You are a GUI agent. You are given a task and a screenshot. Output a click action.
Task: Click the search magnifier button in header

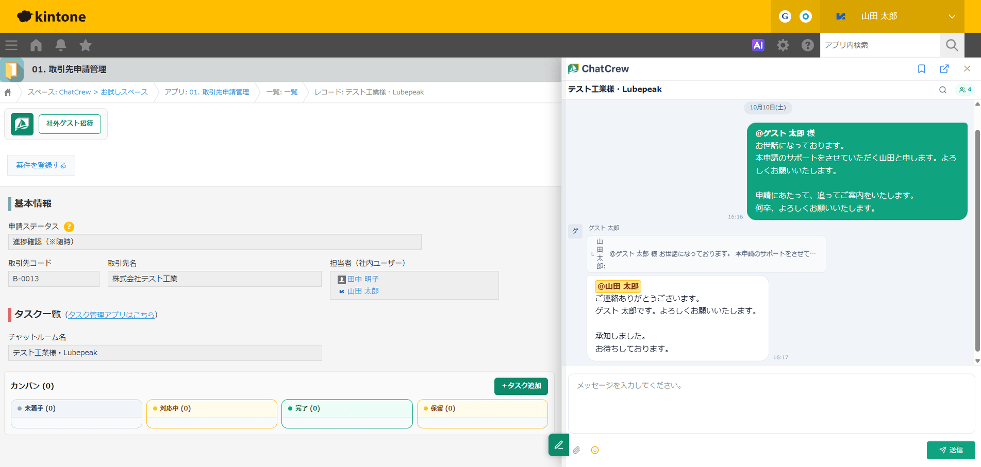pos(952,45)
